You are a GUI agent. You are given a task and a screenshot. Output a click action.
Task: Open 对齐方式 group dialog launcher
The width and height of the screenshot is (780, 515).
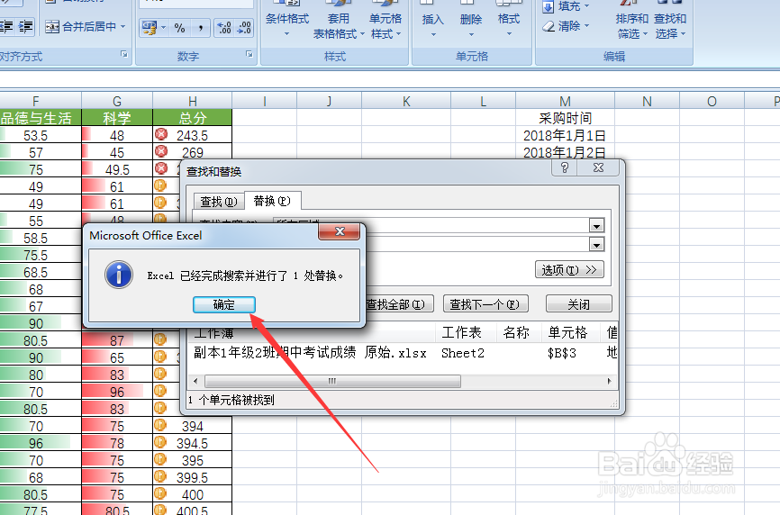124,54
